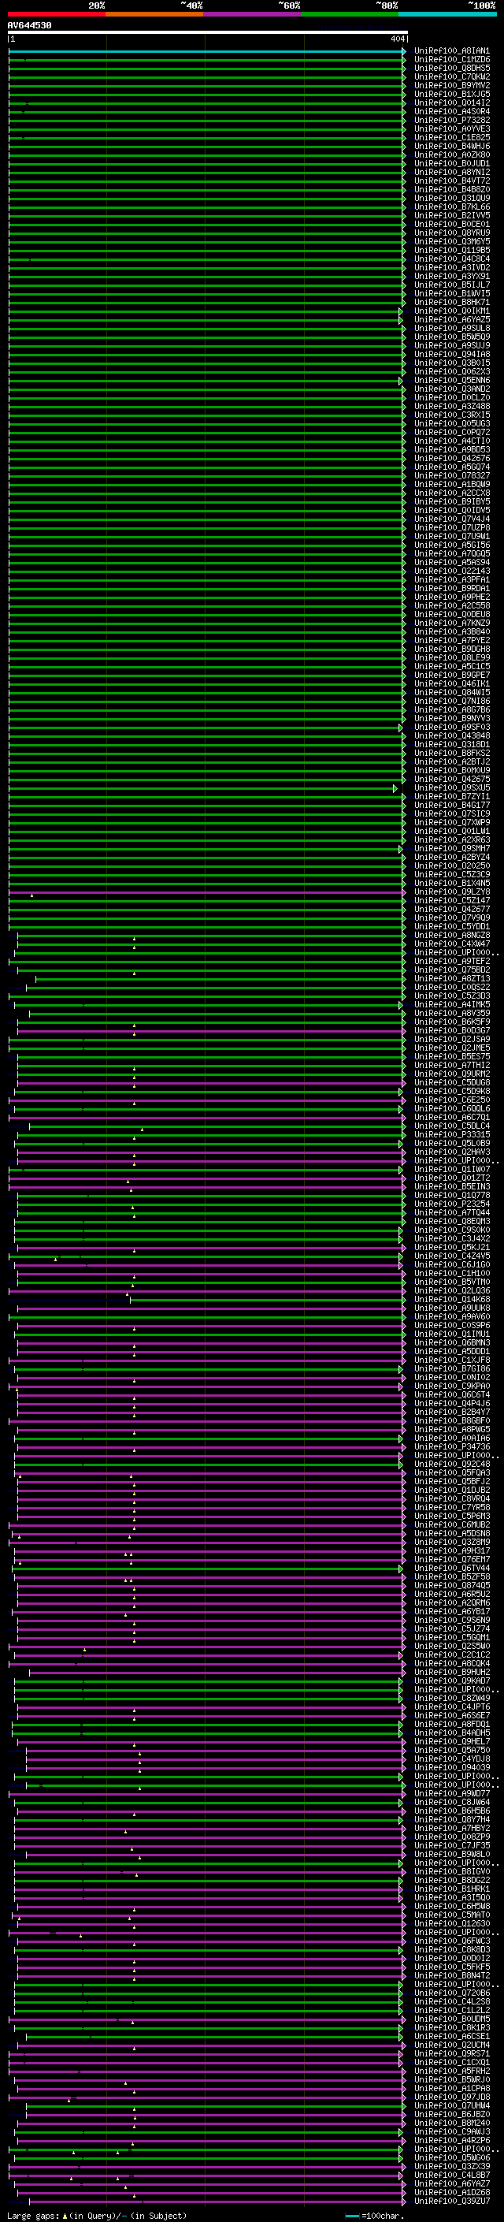This screenshot has width=504, height=2222.
Task: Open hit UniRef100_Q2JSA9
Action: pyautogui.click(x=452, y=1040)
